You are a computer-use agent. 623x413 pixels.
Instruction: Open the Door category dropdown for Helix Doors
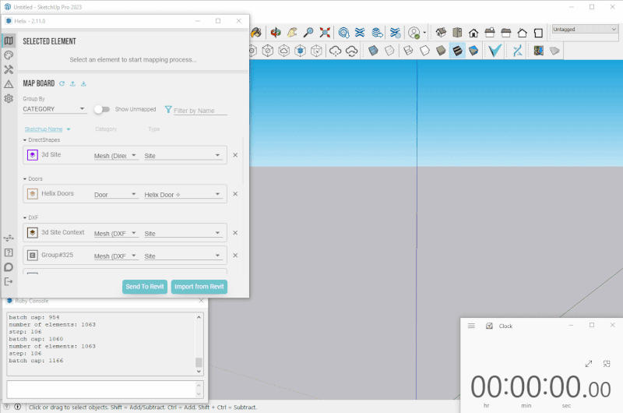(115, 194)
